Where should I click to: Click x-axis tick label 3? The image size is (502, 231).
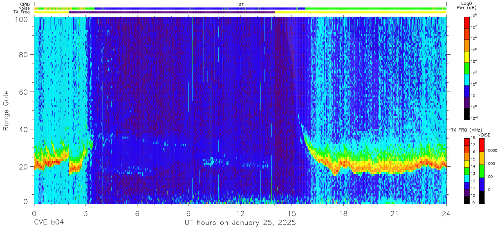(x=86, y=213)
